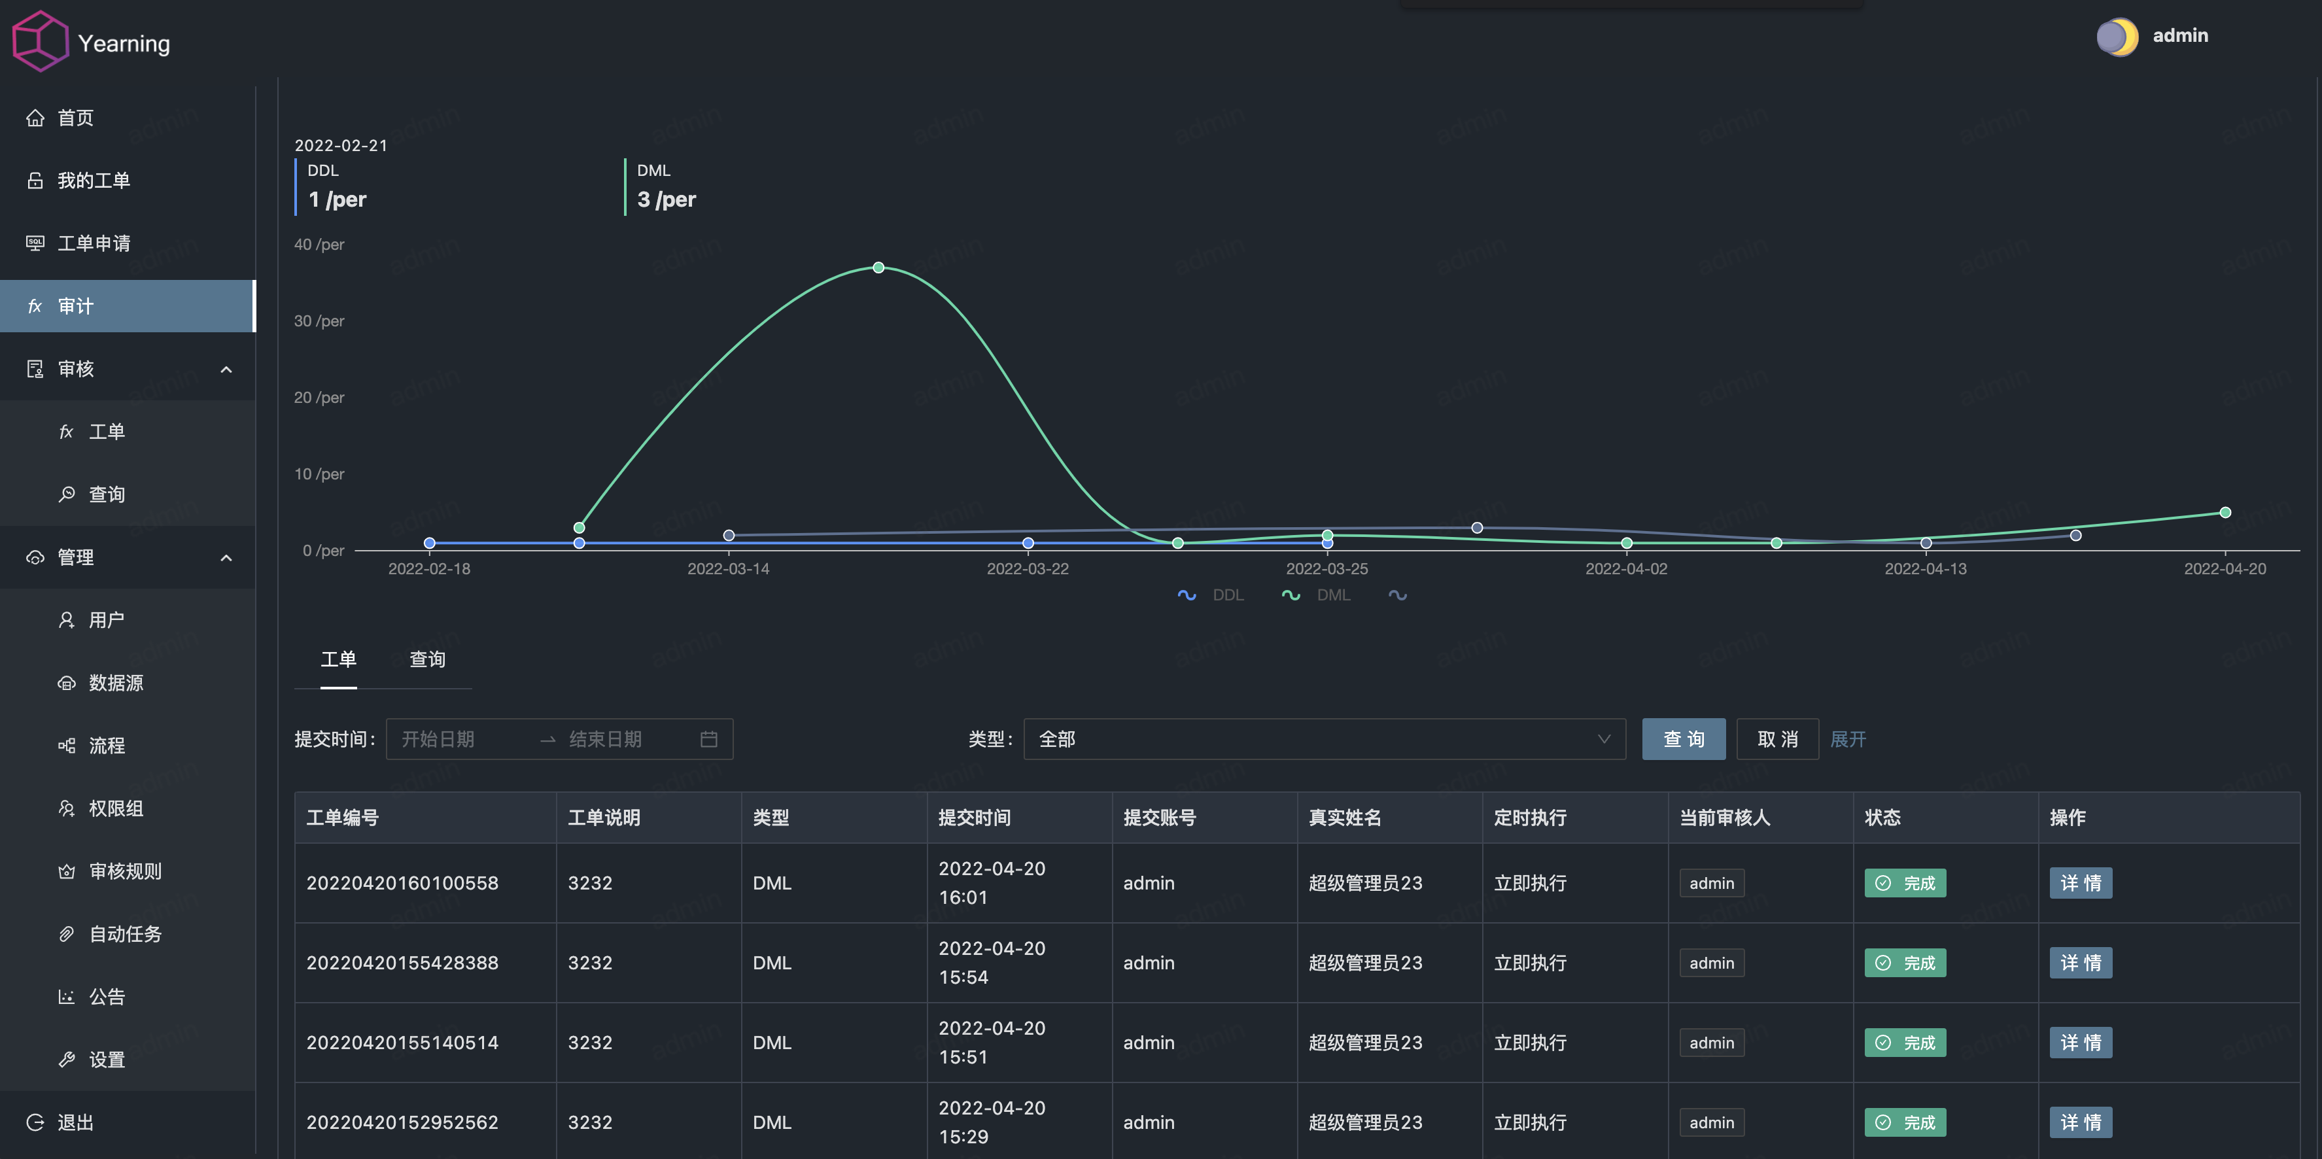Image resolution: width=2322 pixels, height=1159 pixels.
Task: Open the home page icon in sidebar
Action: pyautogui.click(x=35, y=118)
